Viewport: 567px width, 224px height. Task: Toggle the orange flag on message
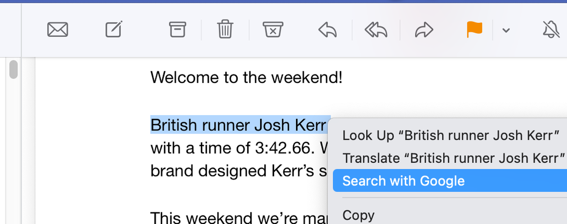click(x=474, y=30)
